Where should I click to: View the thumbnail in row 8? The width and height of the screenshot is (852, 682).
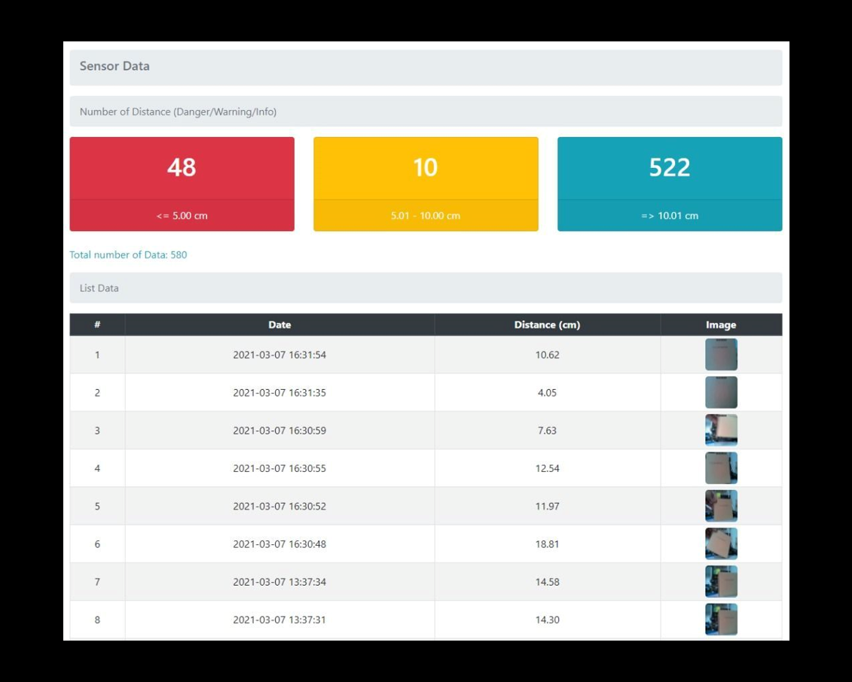tap(721, 620)
